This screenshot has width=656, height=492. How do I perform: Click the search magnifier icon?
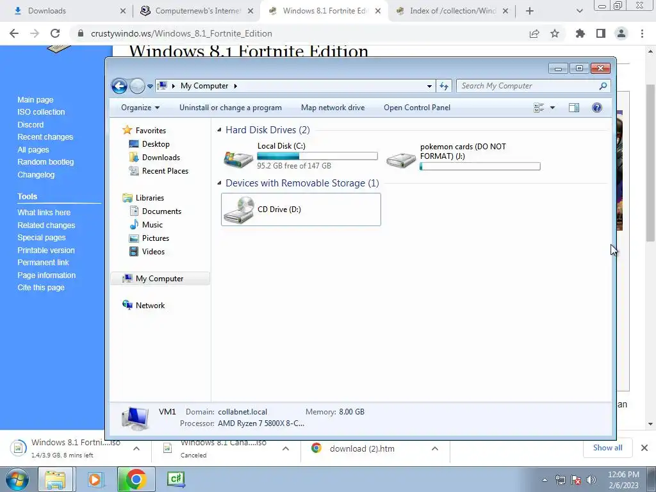[603, 86]
